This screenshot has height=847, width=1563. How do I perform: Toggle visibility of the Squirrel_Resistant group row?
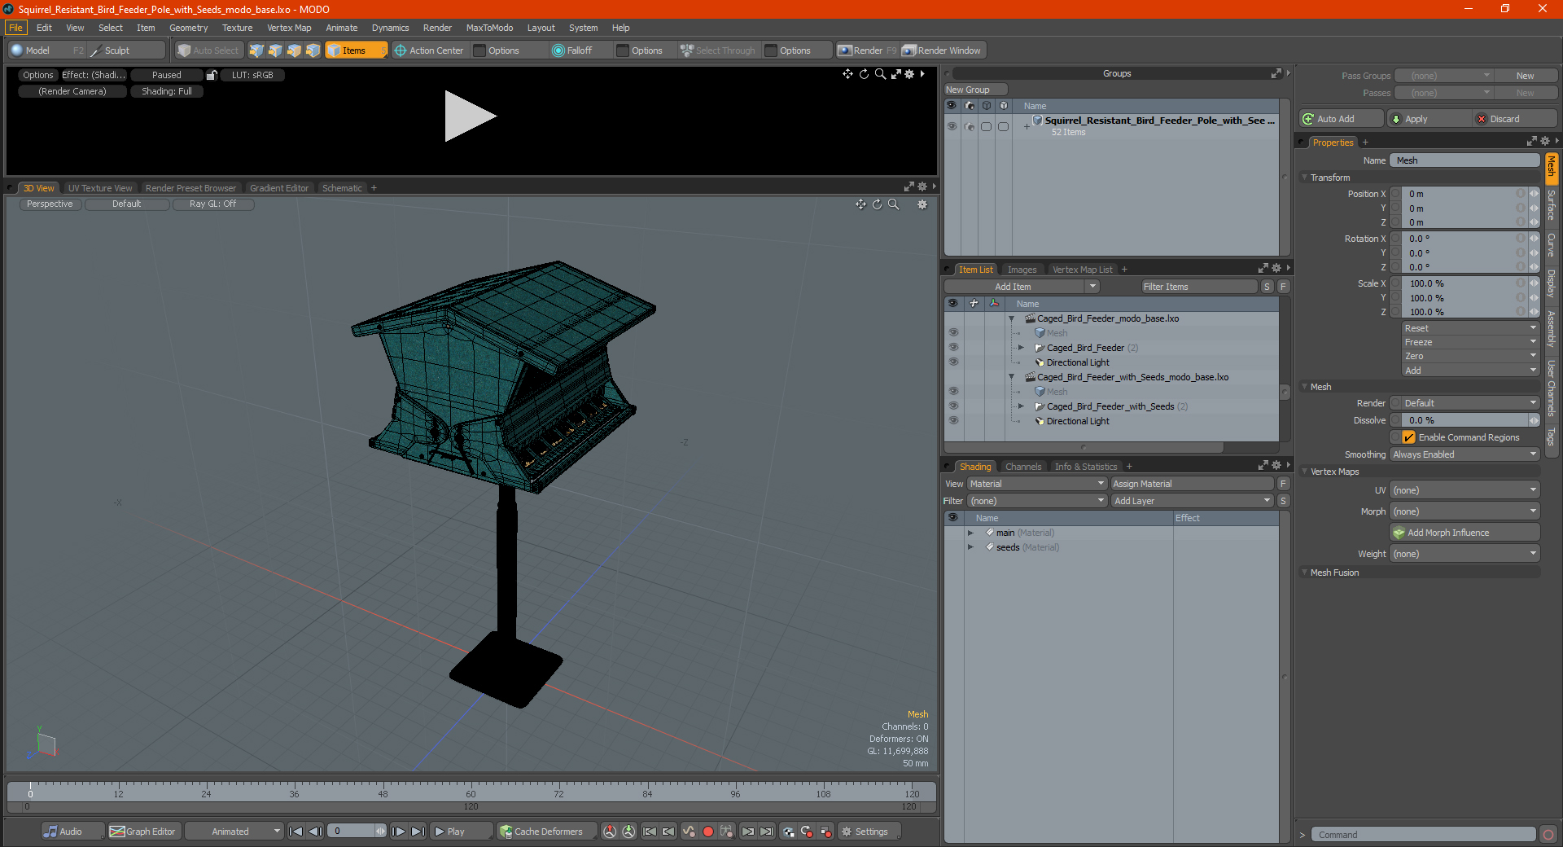(952, 126)
